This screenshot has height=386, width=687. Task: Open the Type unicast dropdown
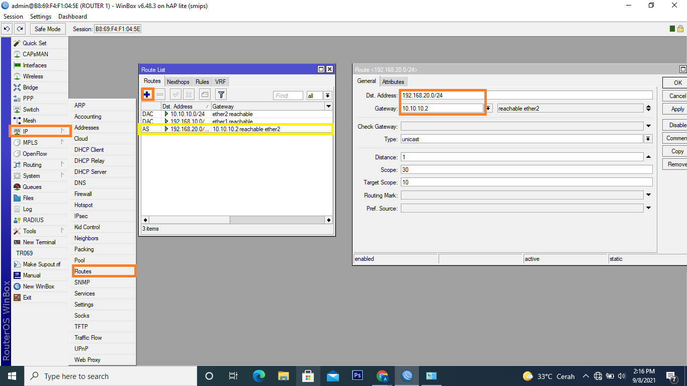[x=648, y=139]
